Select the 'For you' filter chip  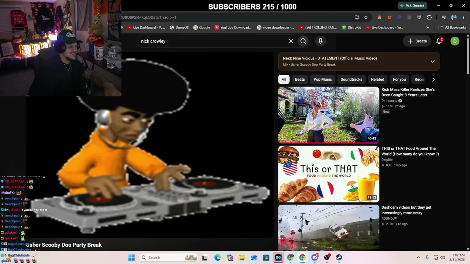click(399, 80)
